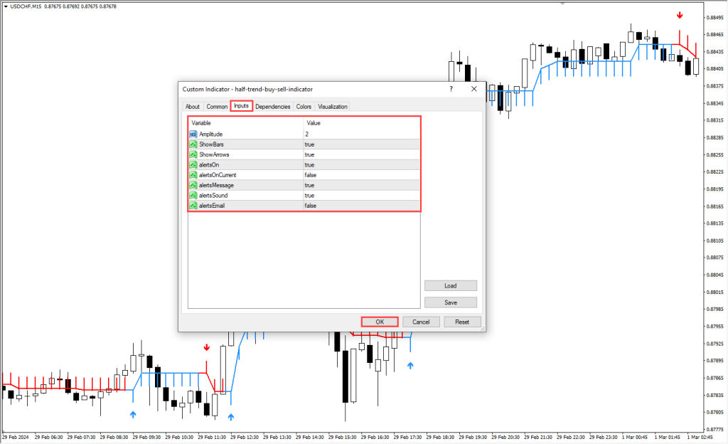Click the 1 Mar 02:45 time axis label
The image size is (728, 444).
[x=700, y=437]
